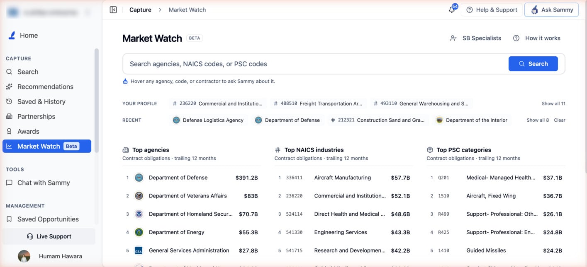Open Awards in the sidebar

click(x=47, y=131)
